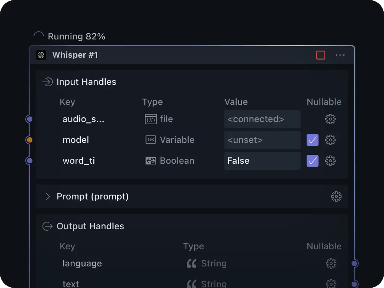The image size is (384, 288).
Task: Click the Output Handles arrow icon
Action: click(x=47, y=226)
